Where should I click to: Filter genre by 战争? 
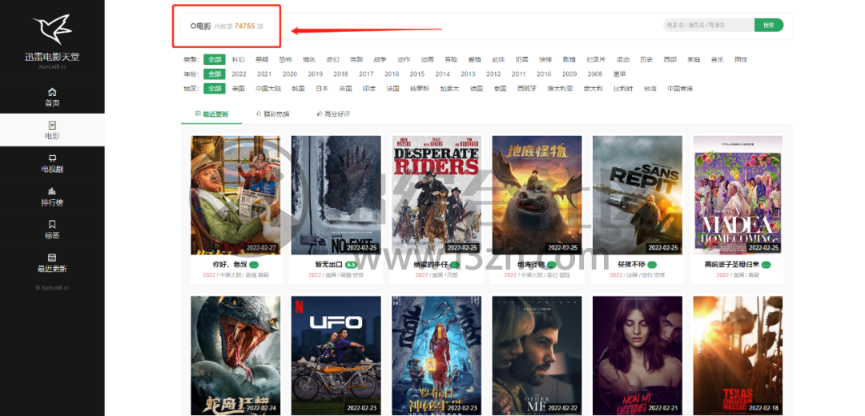[x=380, y=59]
